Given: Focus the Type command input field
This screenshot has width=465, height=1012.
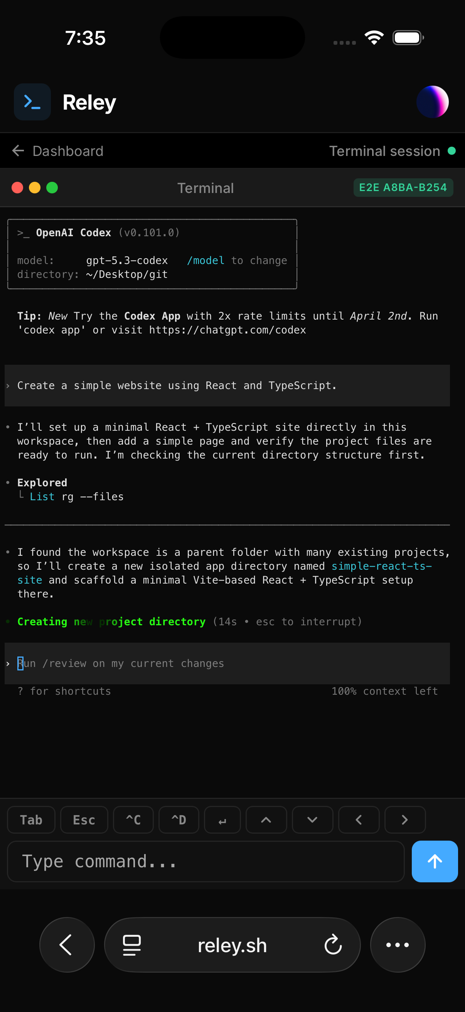Looking at the screenshot, I should (206, 861).
